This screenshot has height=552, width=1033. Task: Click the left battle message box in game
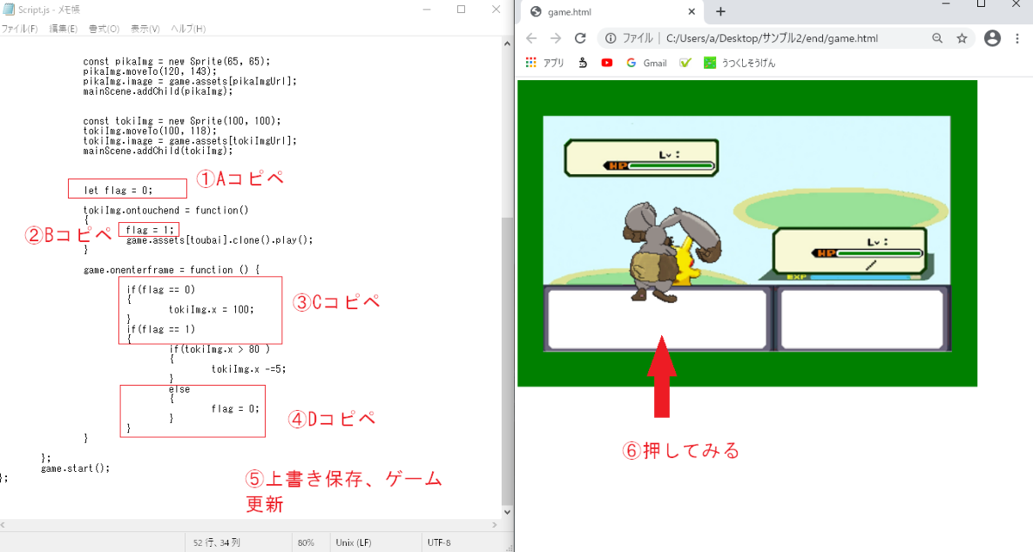(x=659, y=319)
